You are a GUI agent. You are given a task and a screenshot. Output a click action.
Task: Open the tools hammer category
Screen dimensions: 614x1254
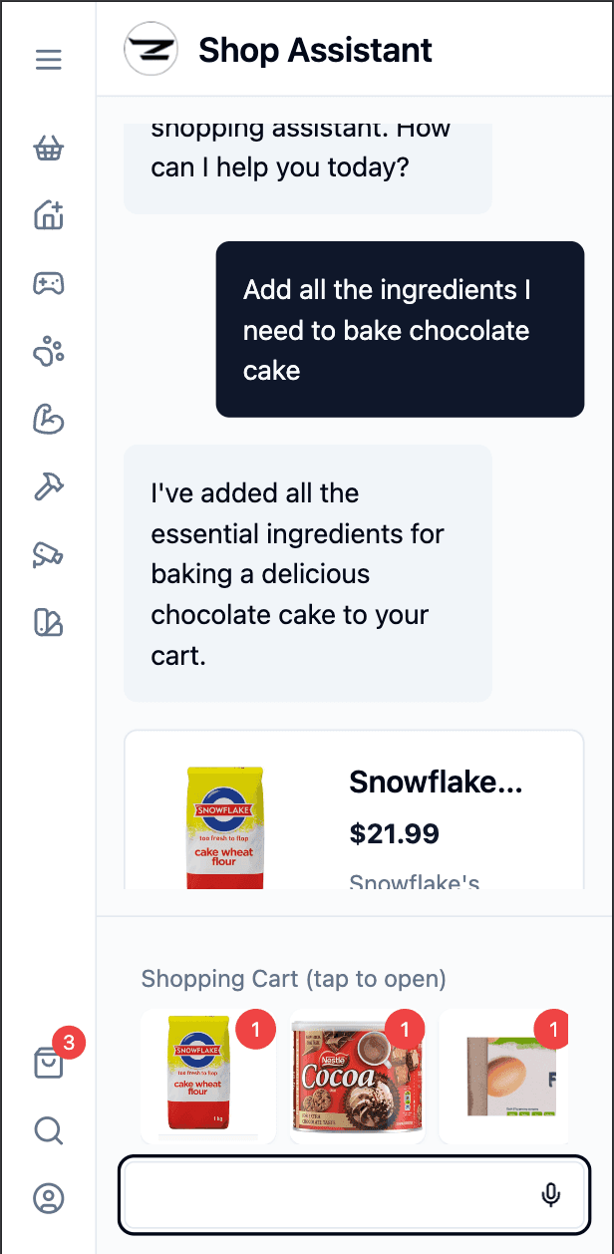click(48, 487)
